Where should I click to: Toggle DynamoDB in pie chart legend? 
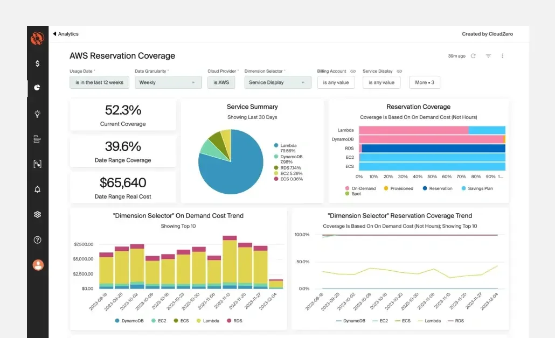pos(288,159)
